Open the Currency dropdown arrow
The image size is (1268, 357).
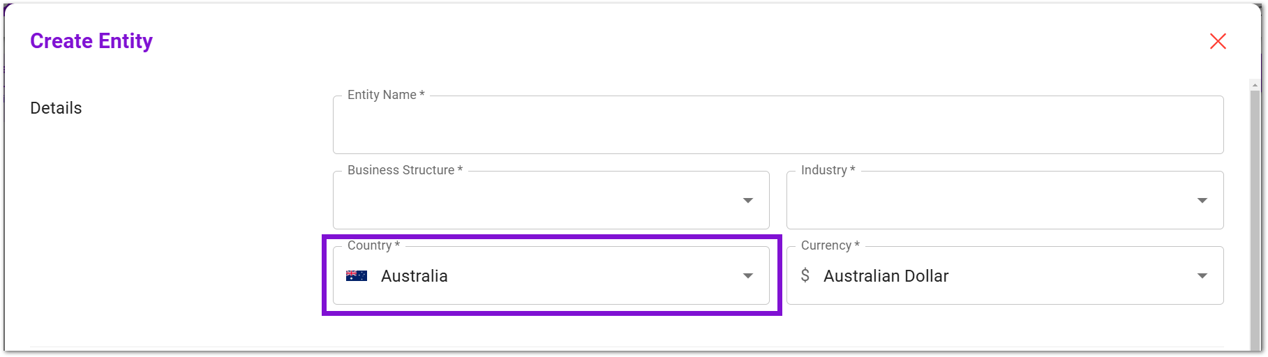point(1202,275)
